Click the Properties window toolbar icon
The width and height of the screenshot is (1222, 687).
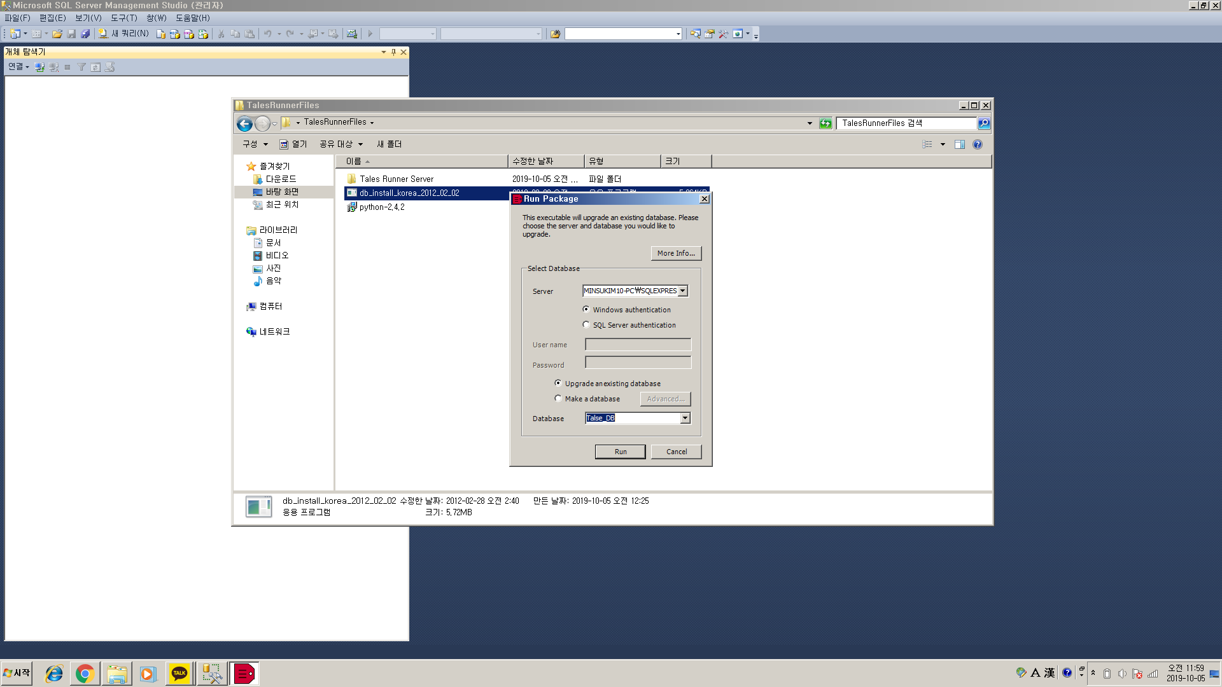(x=710, y=34)
